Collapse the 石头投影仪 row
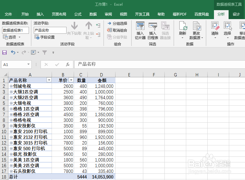 11,171
